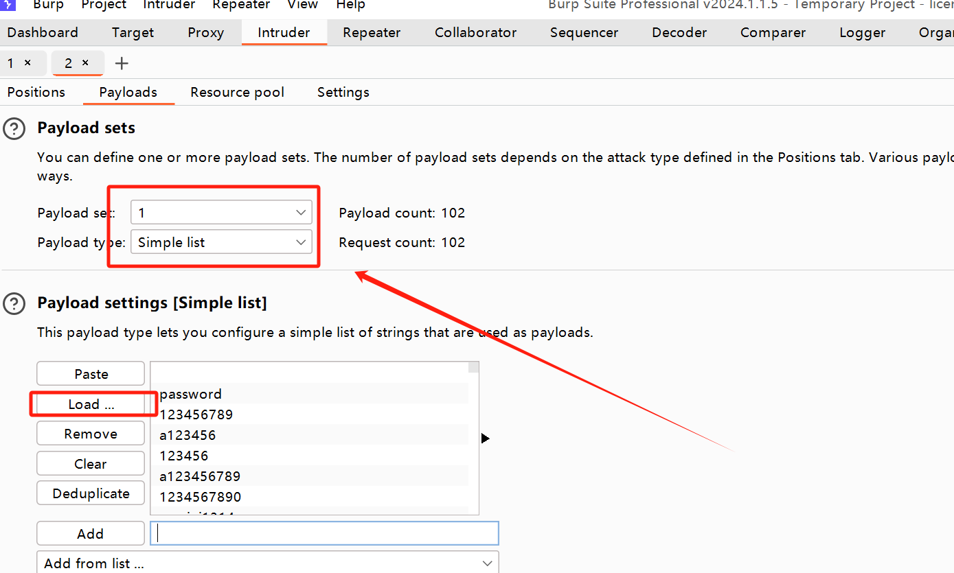Expand the Add from list dropdown

point(267,563)
